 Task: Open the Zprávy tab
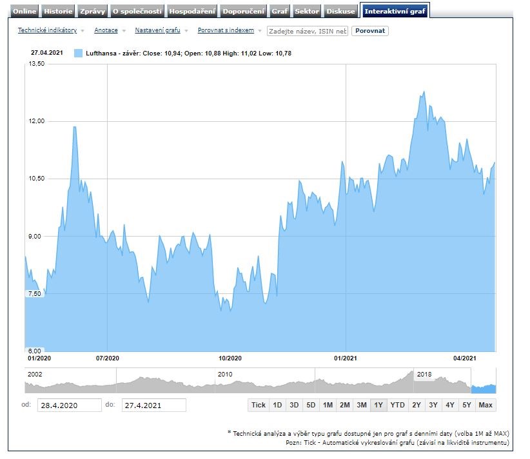pyautogui.click(x=92, y=11)
